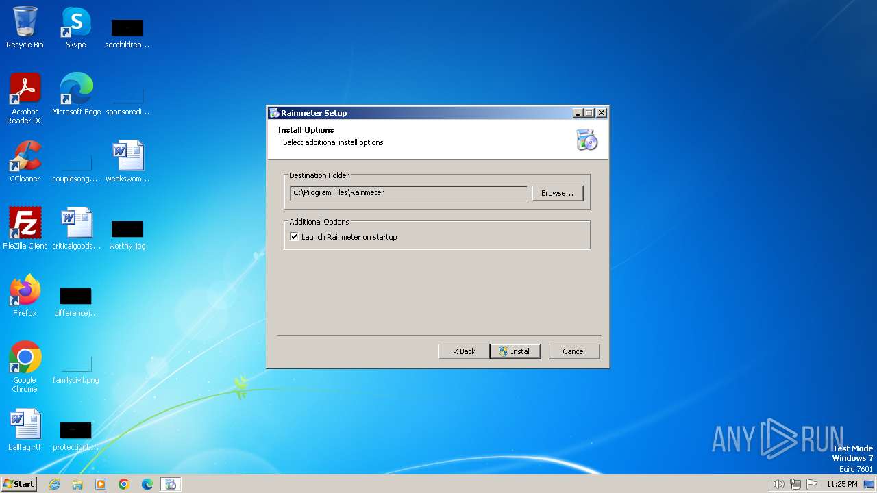
Task: Select Acrobat Reader DC shortcut
Action: coord(25,99)
